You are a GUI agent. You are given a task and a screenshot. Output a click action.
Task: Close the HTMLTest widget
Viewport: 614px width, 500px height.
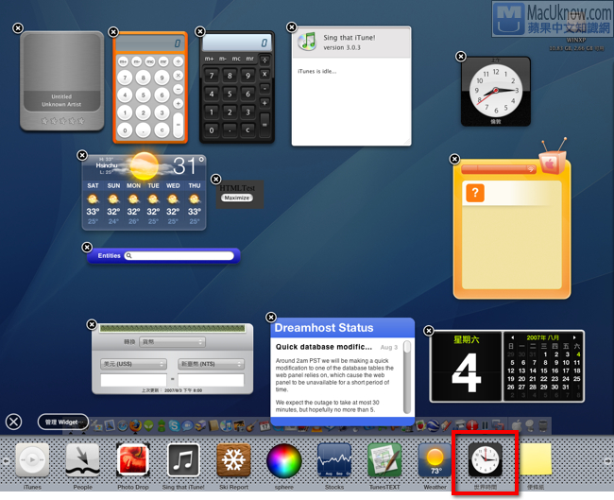click(x=215, y=179)
